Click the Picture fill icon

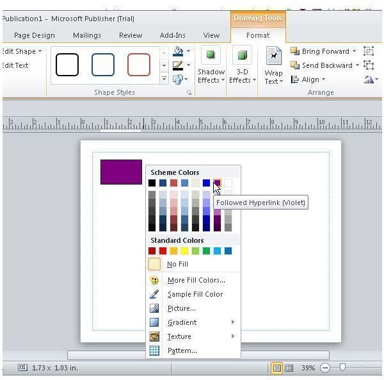point(154,308)
